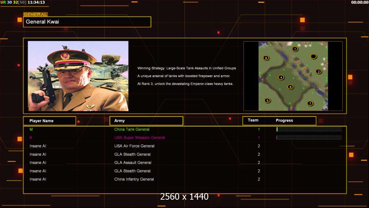Select player name K
This screenshot has height=208, width=369.
coord(31,138)
